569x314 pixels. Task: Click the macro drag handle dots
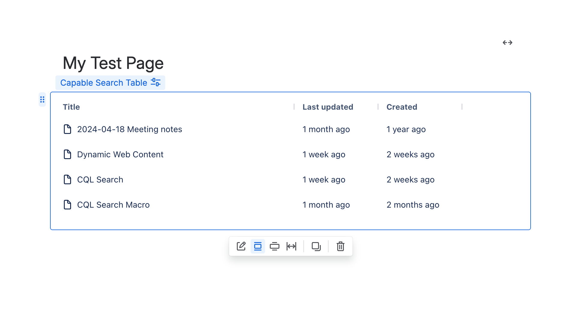pyautogui.click(x=42, y=99)
